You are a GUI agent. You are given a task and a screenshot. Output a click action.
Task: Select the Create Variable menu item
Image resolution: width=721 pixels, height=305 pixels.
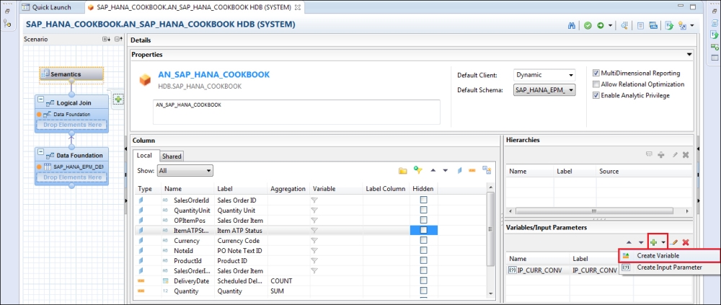pos(670,256)
